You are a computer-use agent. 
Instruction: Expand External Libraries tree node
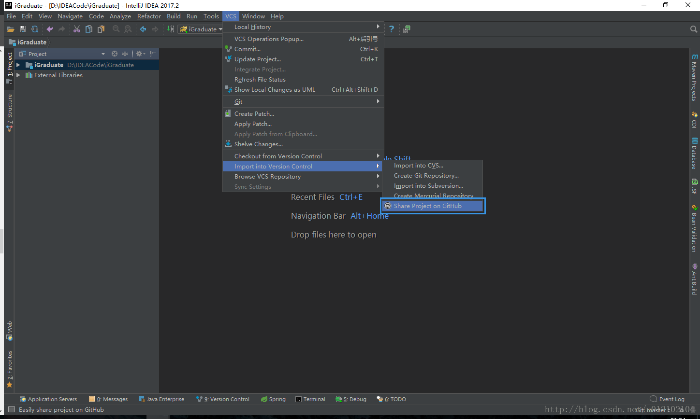point(18,75)
